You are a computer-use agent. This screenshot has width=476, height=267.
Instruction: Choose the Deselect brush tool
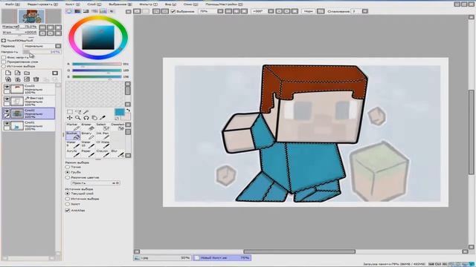tap(118, 127)
